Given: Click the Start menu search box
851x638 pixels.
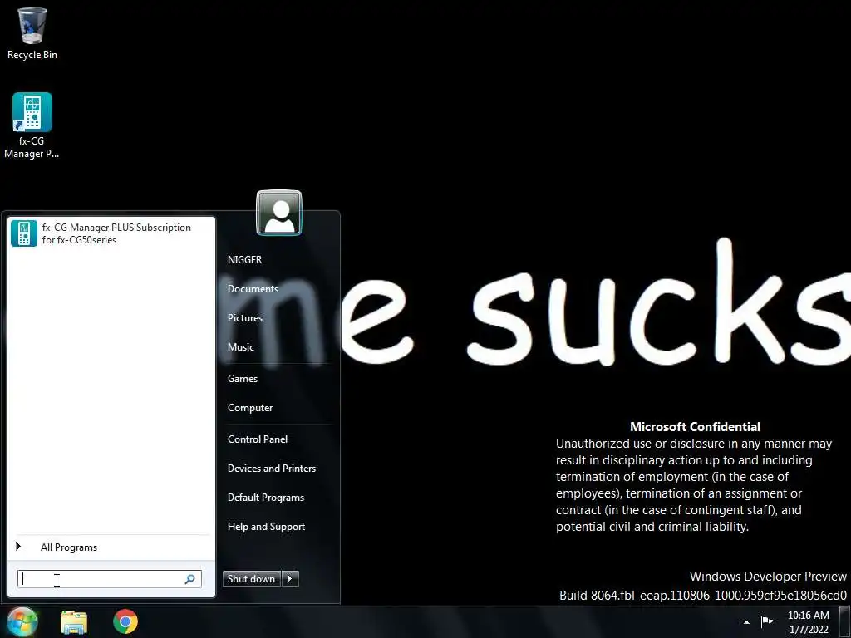Looking at the screenshot, I should (110, 579).
